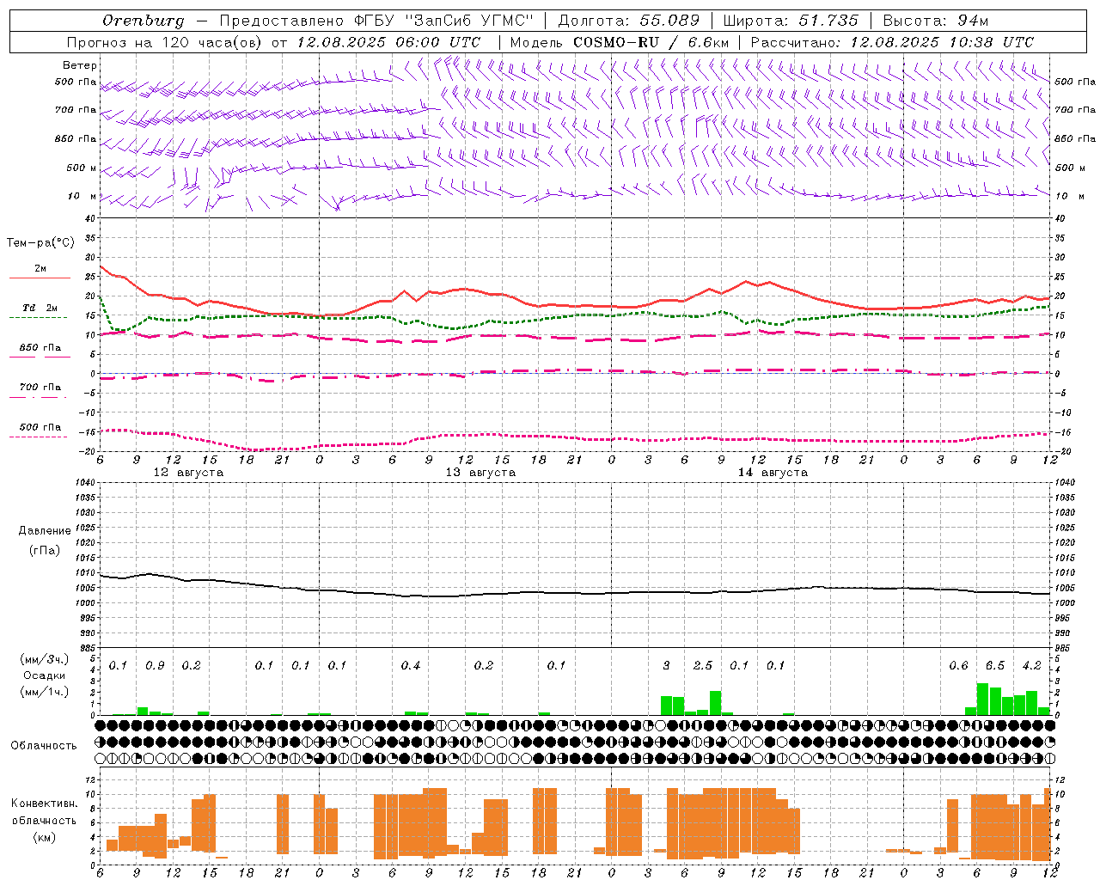Click the '0.6' precipitation amount
The height and width of the screenshot is (880, 1100).
coord(958,666)
